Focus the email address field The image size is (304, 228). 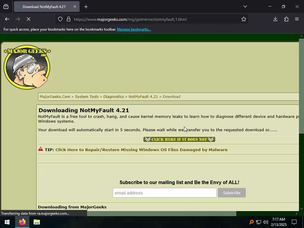164,193
